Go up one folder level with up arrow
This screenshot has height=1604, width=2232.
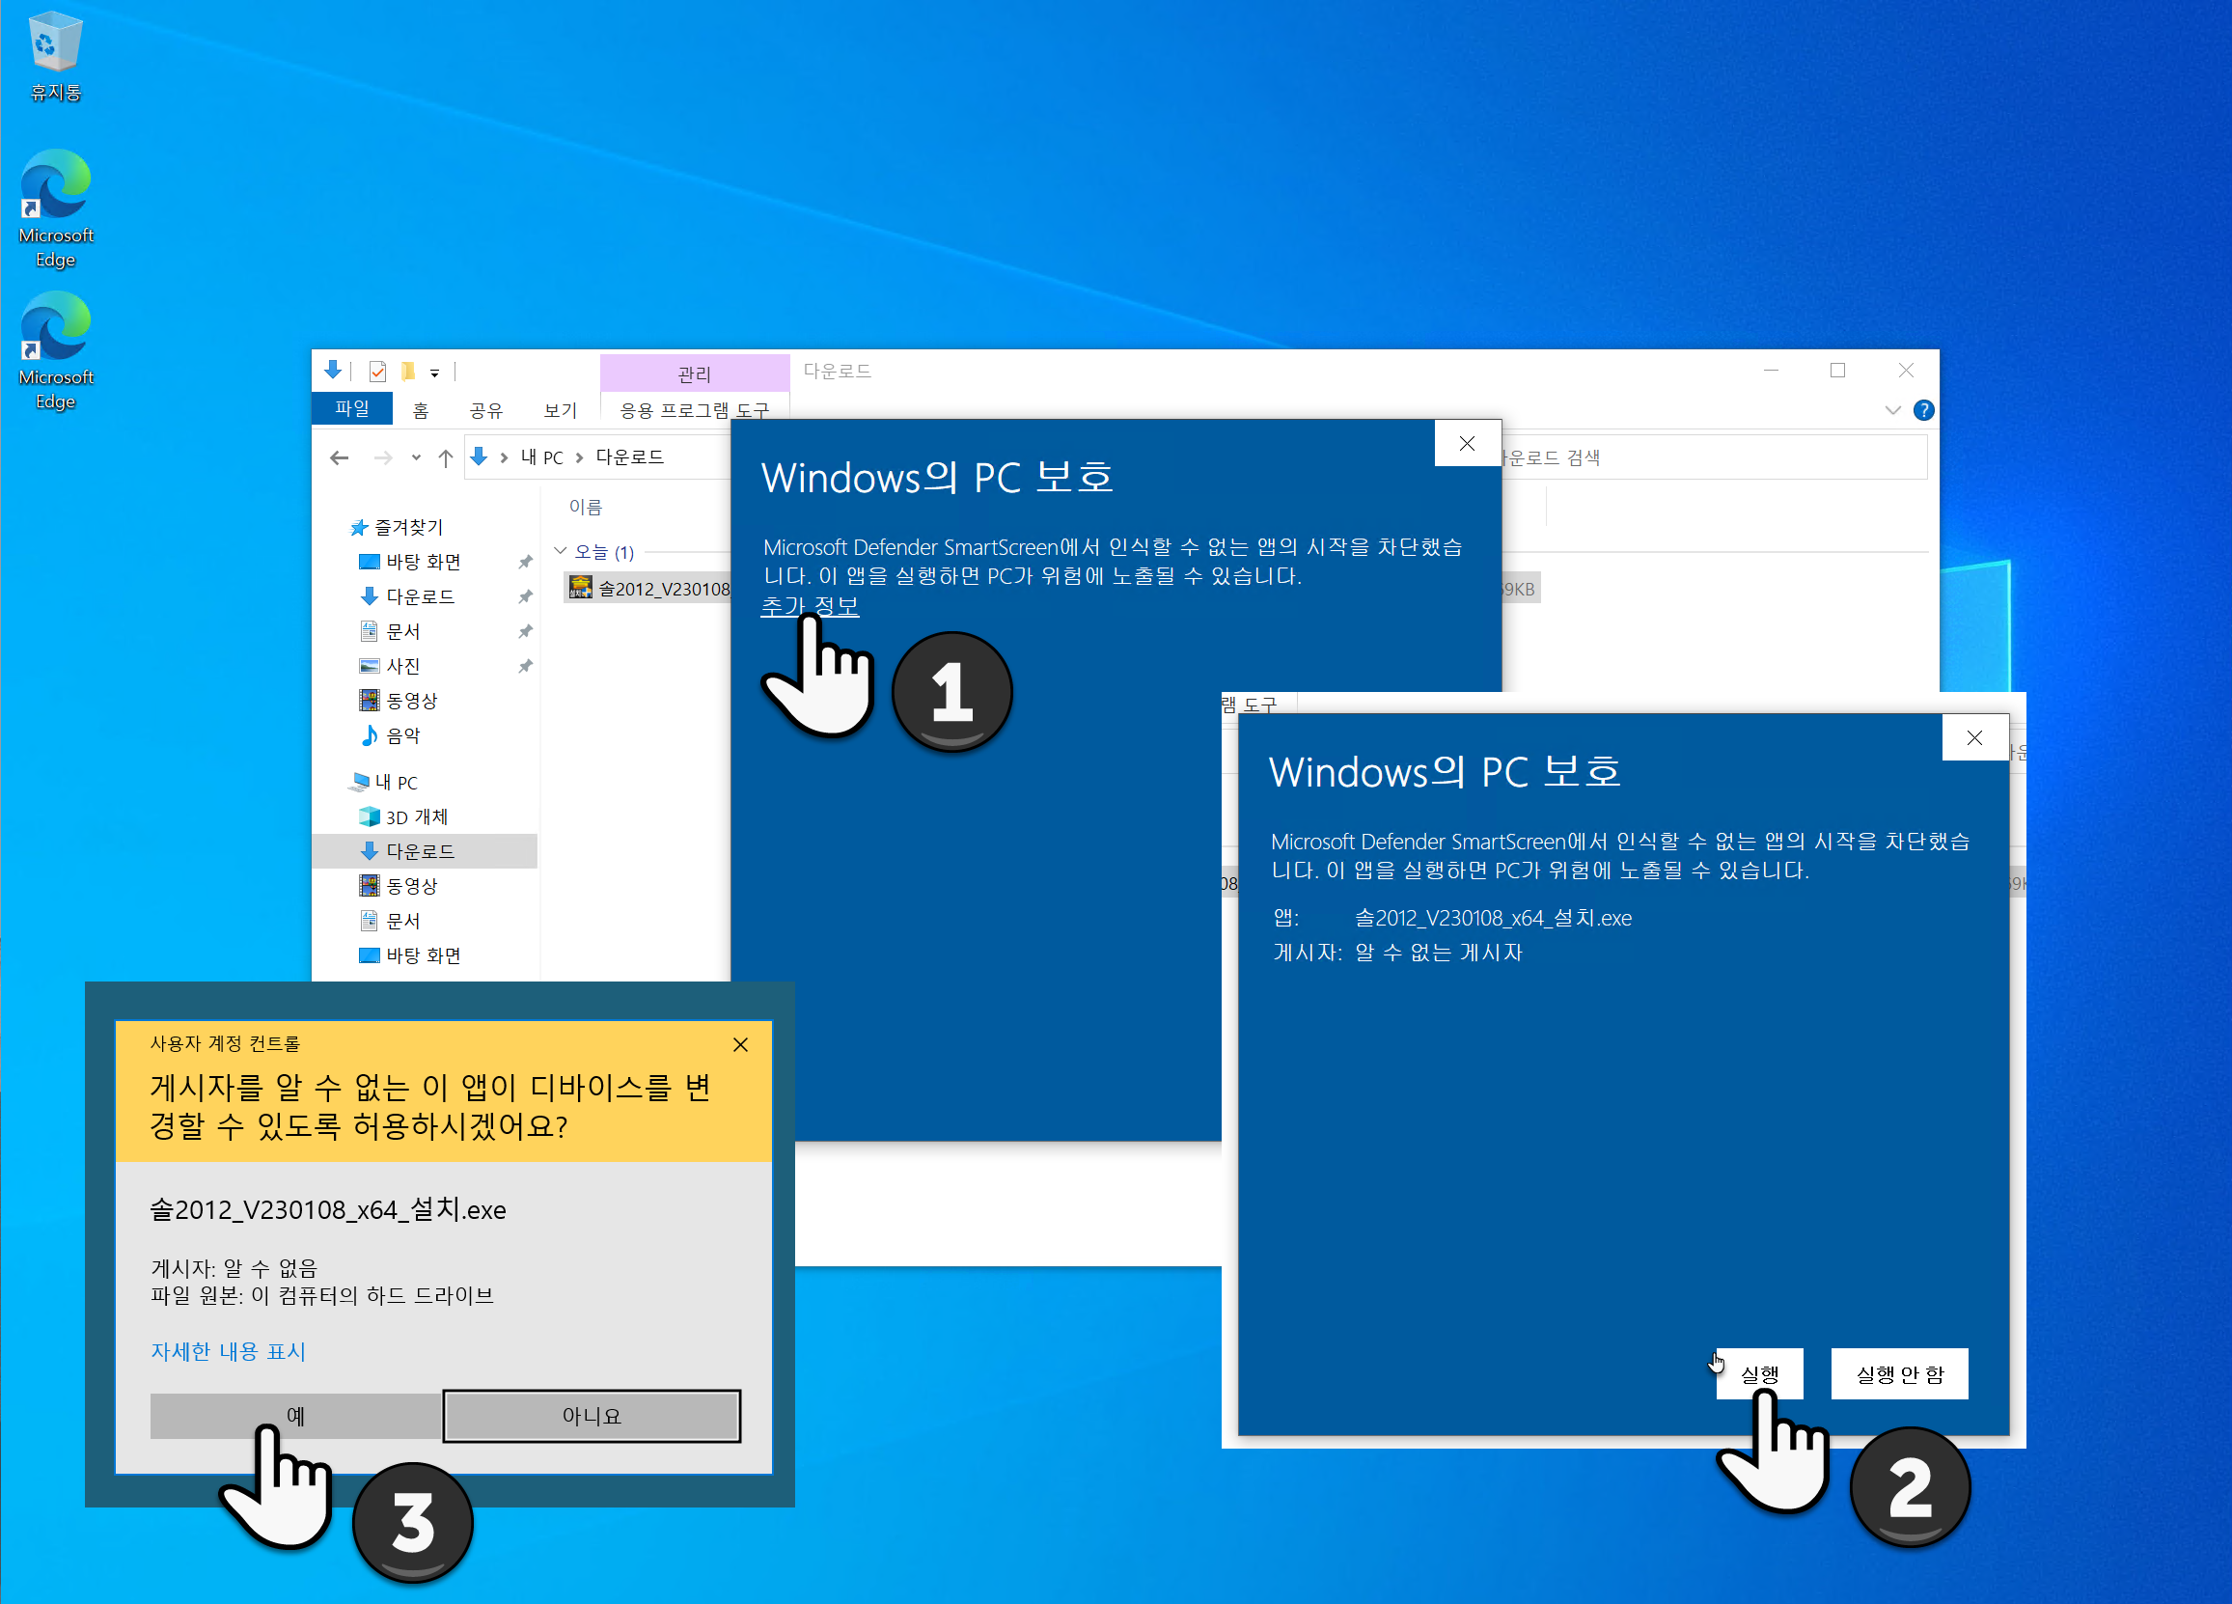click(x=445, y=457)
